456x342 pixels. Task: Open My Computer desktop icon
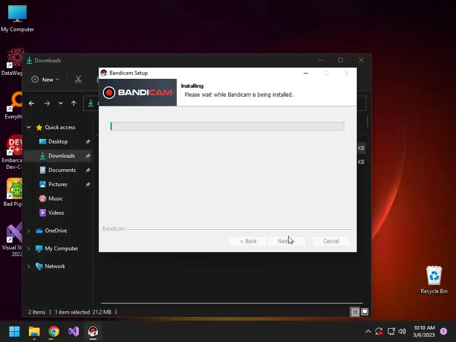(17, 18)
